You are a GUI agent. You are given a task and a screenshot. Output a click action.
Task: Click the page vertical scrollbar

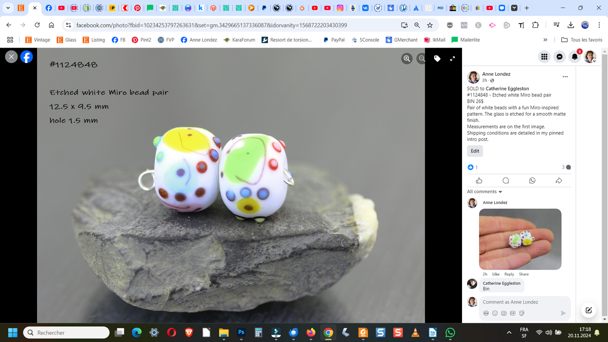click(605, 185)
